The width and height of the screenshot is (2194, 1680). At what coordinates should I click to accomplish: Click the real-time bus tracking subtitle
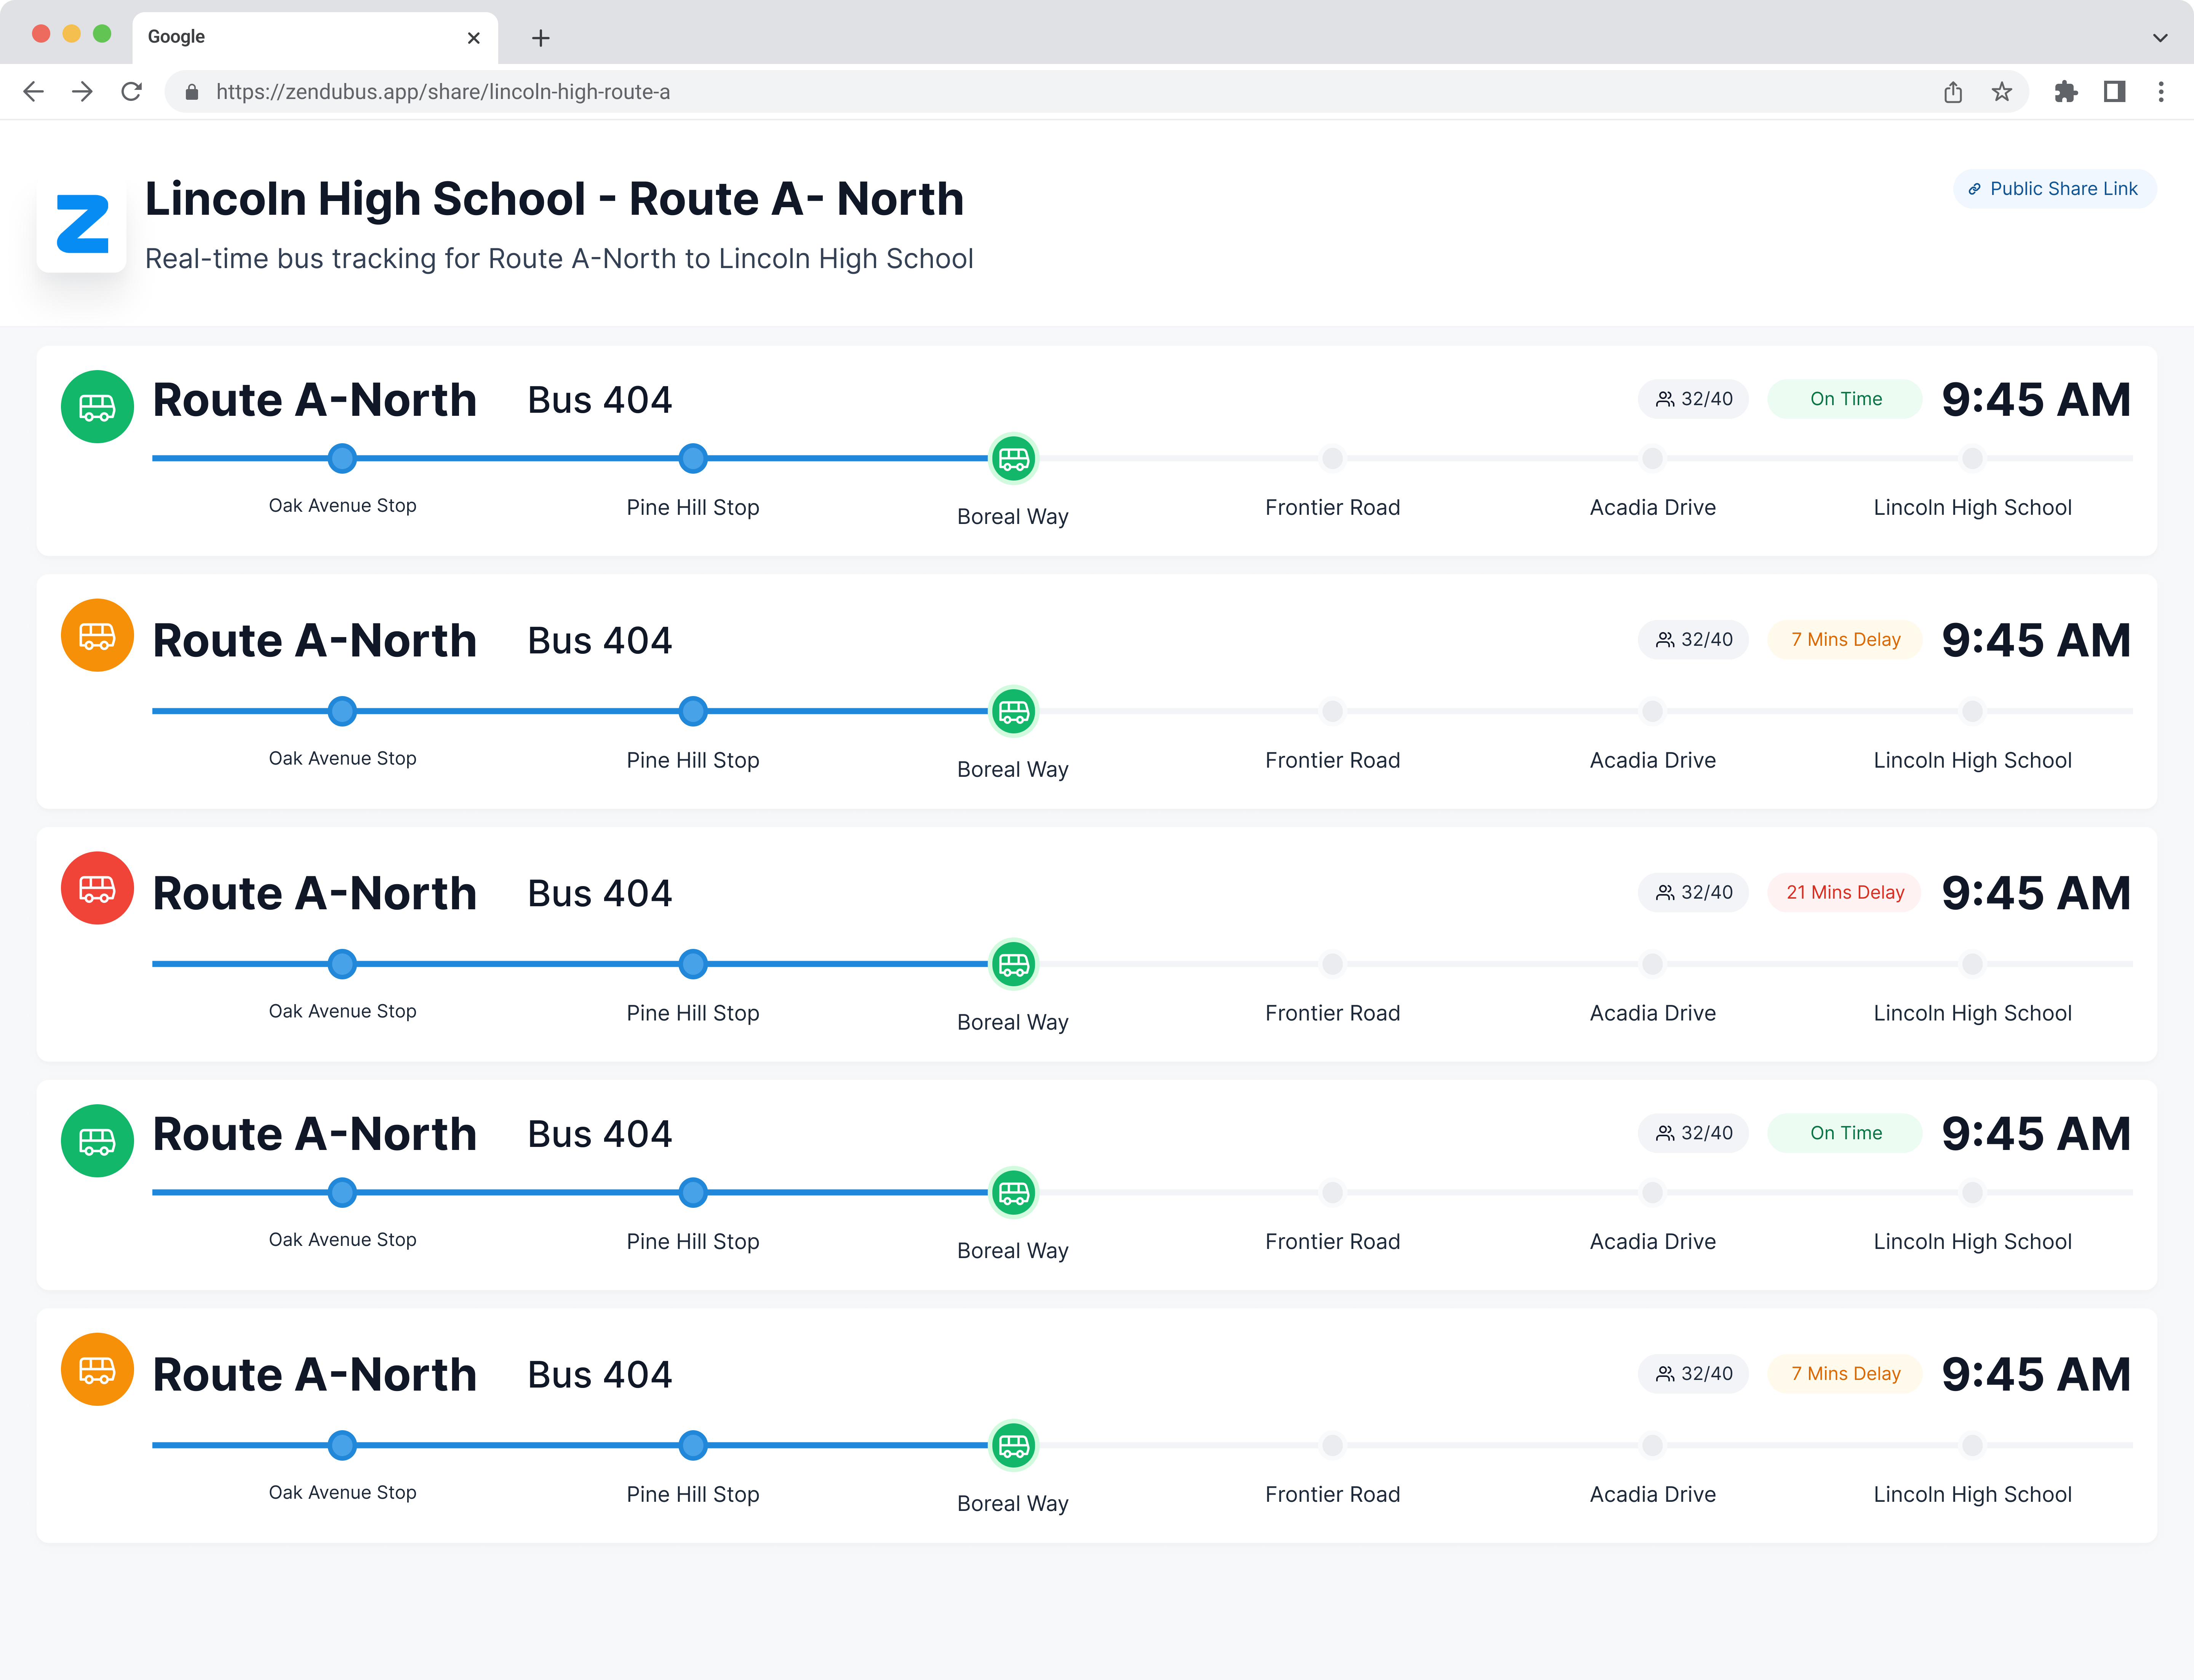click(x=559, y=259)
